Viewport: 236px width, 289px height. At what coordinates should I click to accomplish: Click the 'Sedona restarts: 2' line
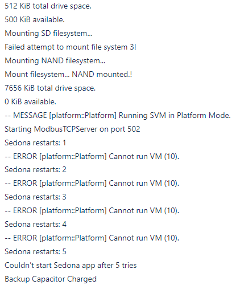35,169
